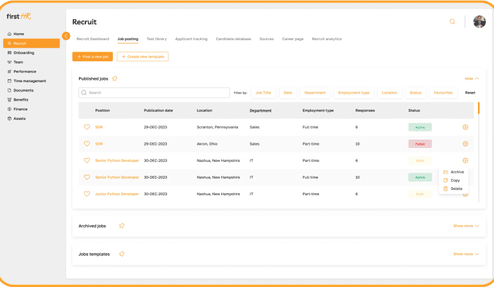Pin the Archived jobs section
Screen dimensions: 494x287
[122, 226]
